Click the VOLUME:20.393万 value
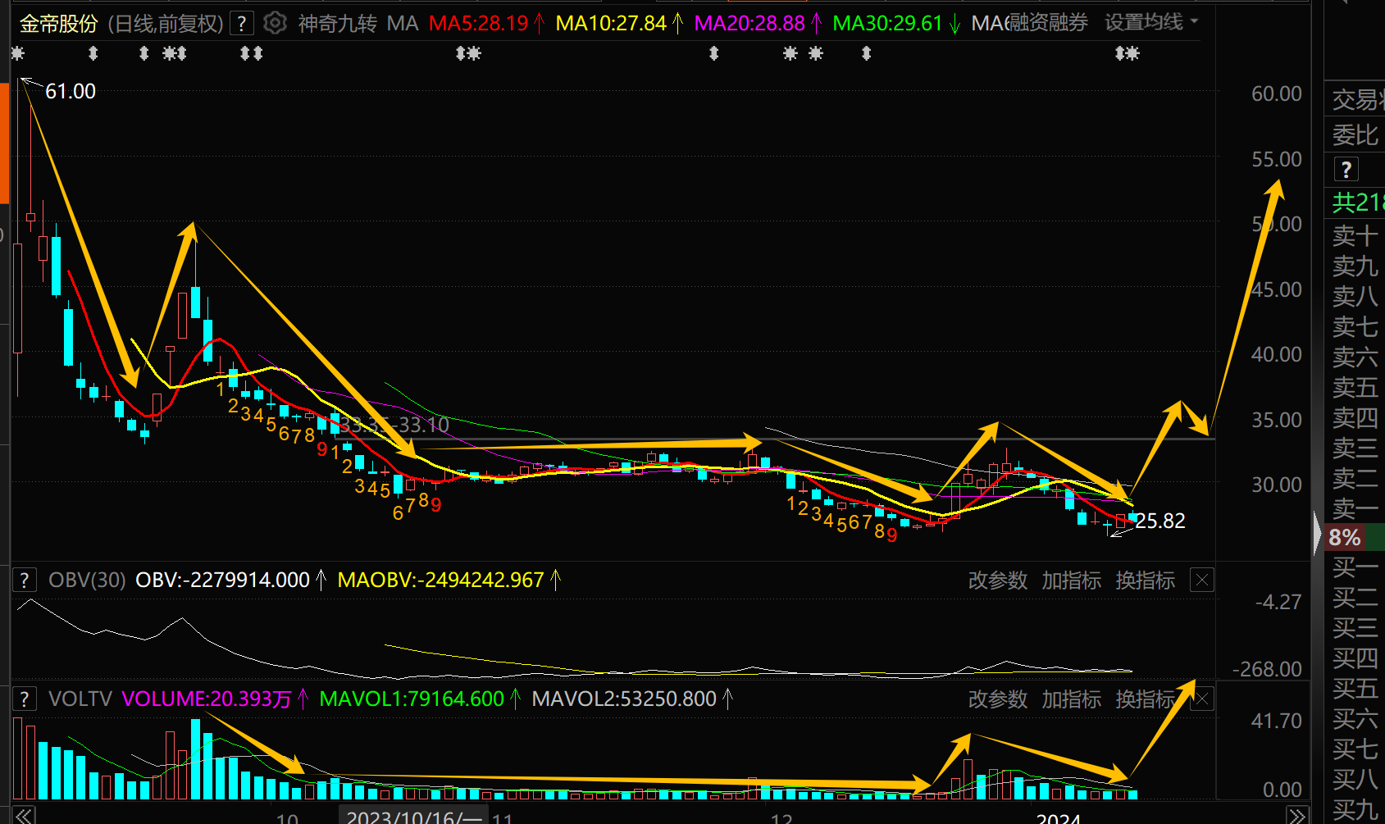The image size is (1385, 824). tap(206, 699)
